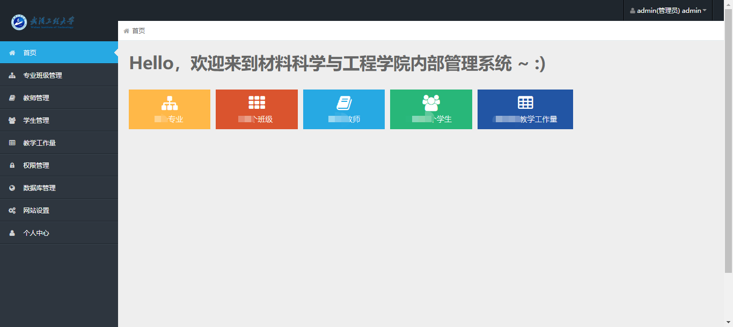Viewport: 733px width, 327px height.
Task: Click the dark blue 教学工作量 tile
Action: tap(525, 109)
